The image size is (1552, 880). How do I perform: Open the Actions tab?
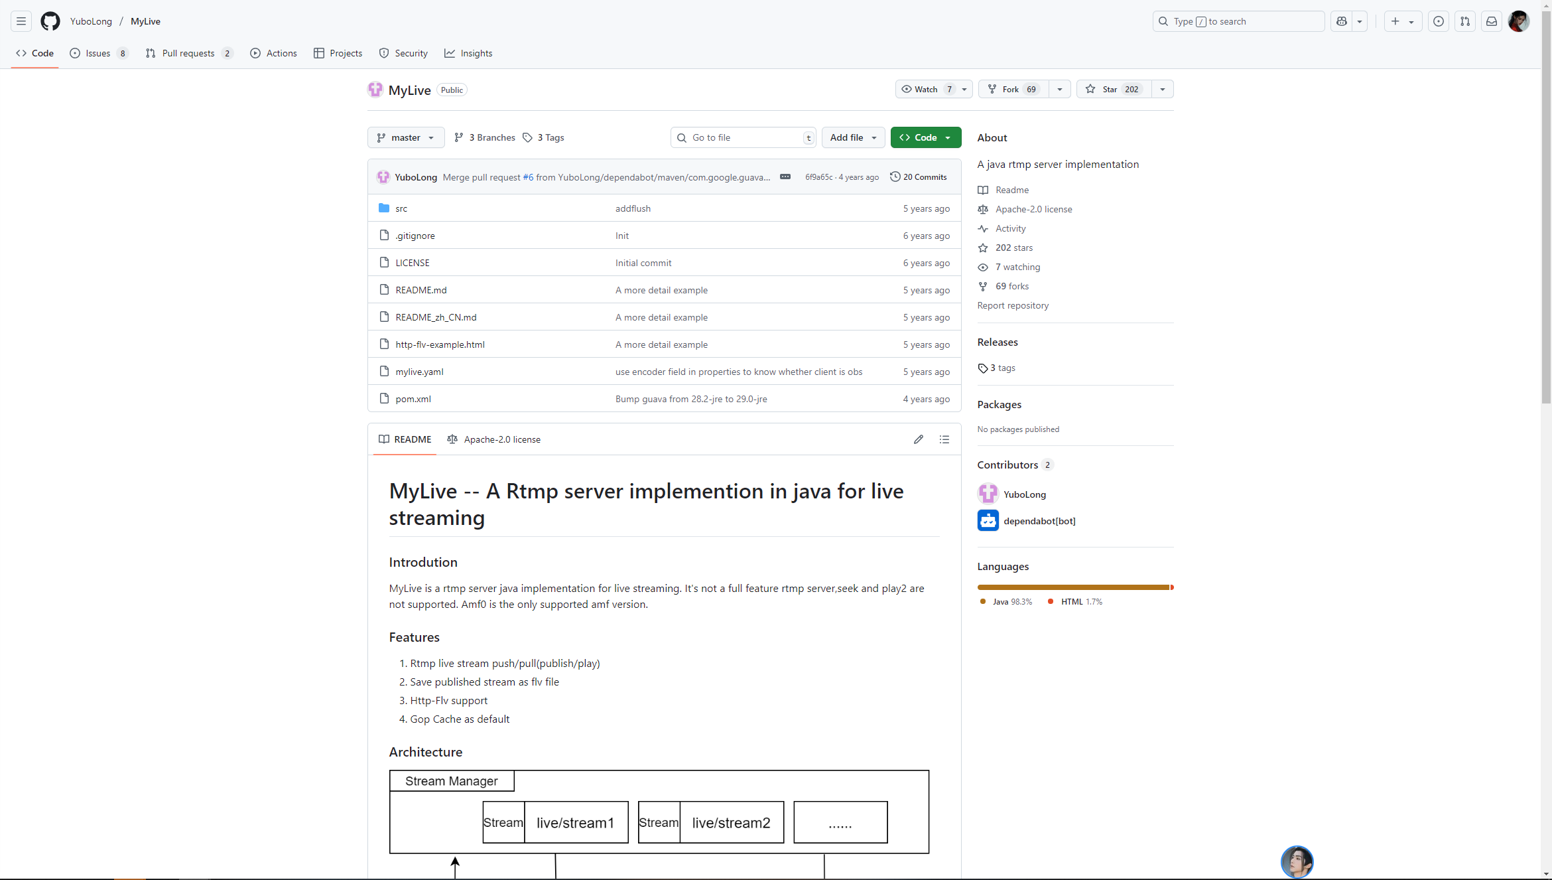point(273,53)
